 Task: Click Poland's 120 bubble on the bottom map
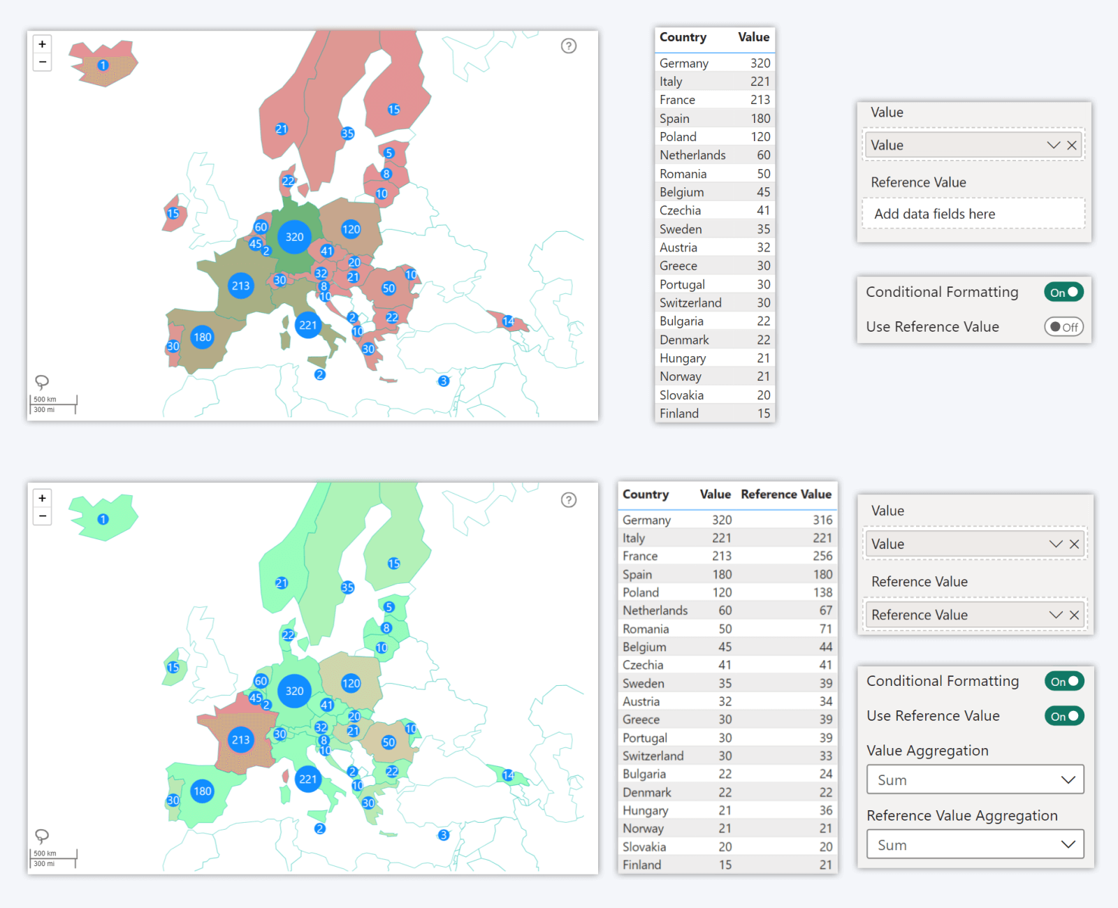351,683
